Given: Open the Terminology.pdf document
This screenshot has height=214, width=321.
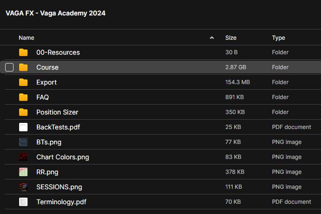Looking at the screenshot, I should (61, 202).
